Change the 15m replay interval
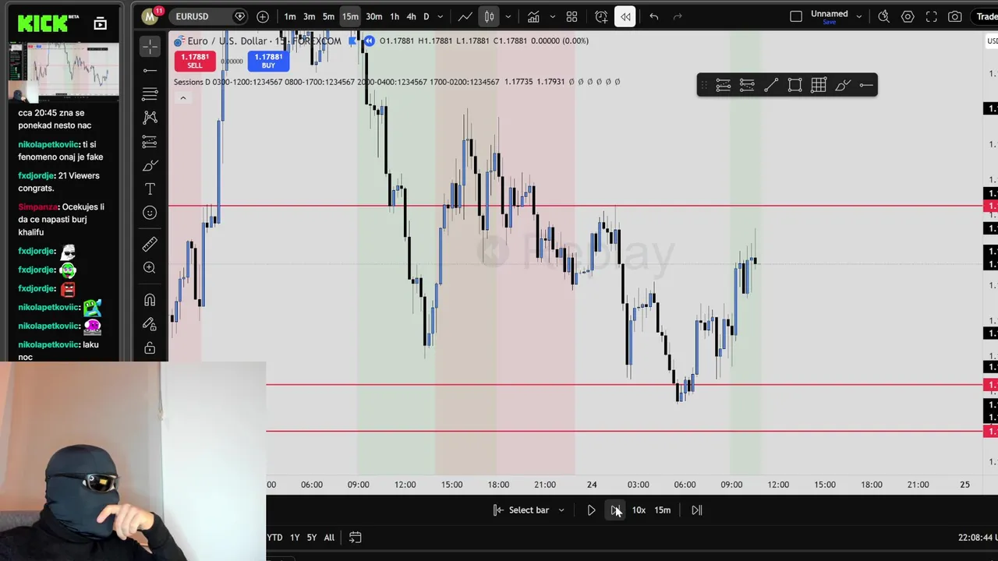Screen dimensions: 998x561 pos(662,510)
